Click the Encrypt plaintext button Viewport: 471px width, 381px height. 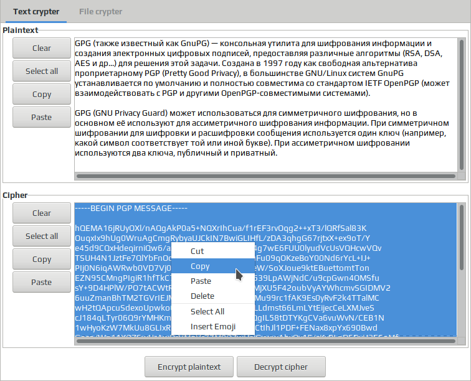[189, 367]
